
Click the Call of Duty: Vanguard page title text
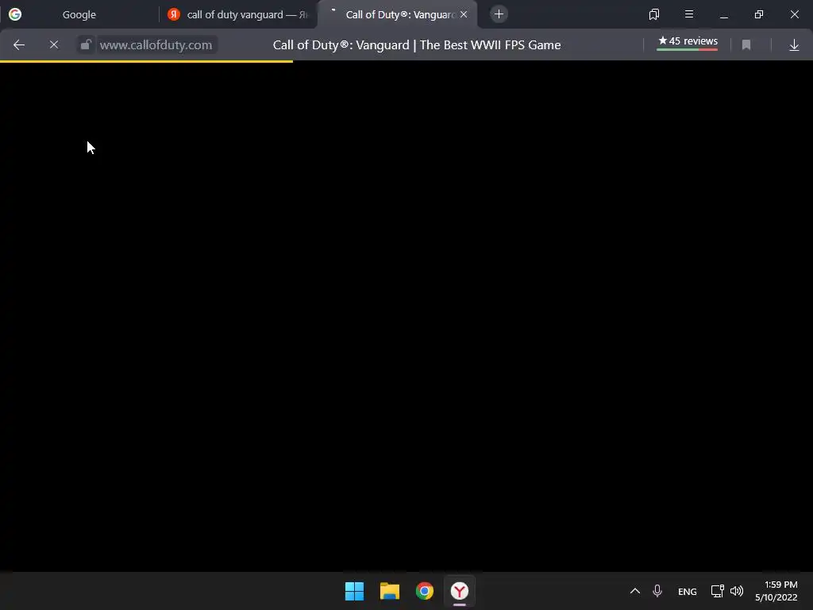click(417, 45)
